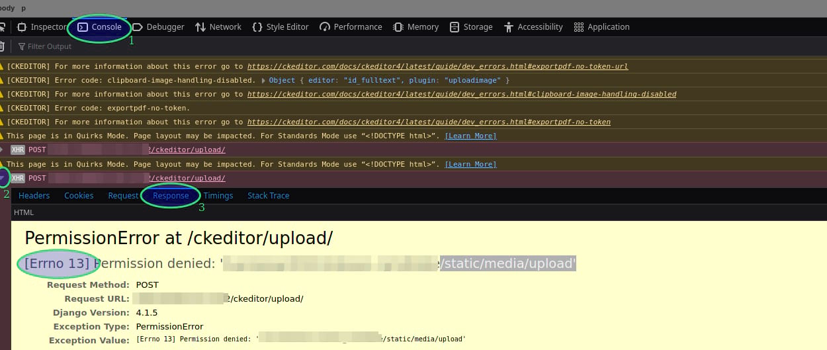Select the Response sub-tab
The image size is (827, 350).
(x=171, y=196)
